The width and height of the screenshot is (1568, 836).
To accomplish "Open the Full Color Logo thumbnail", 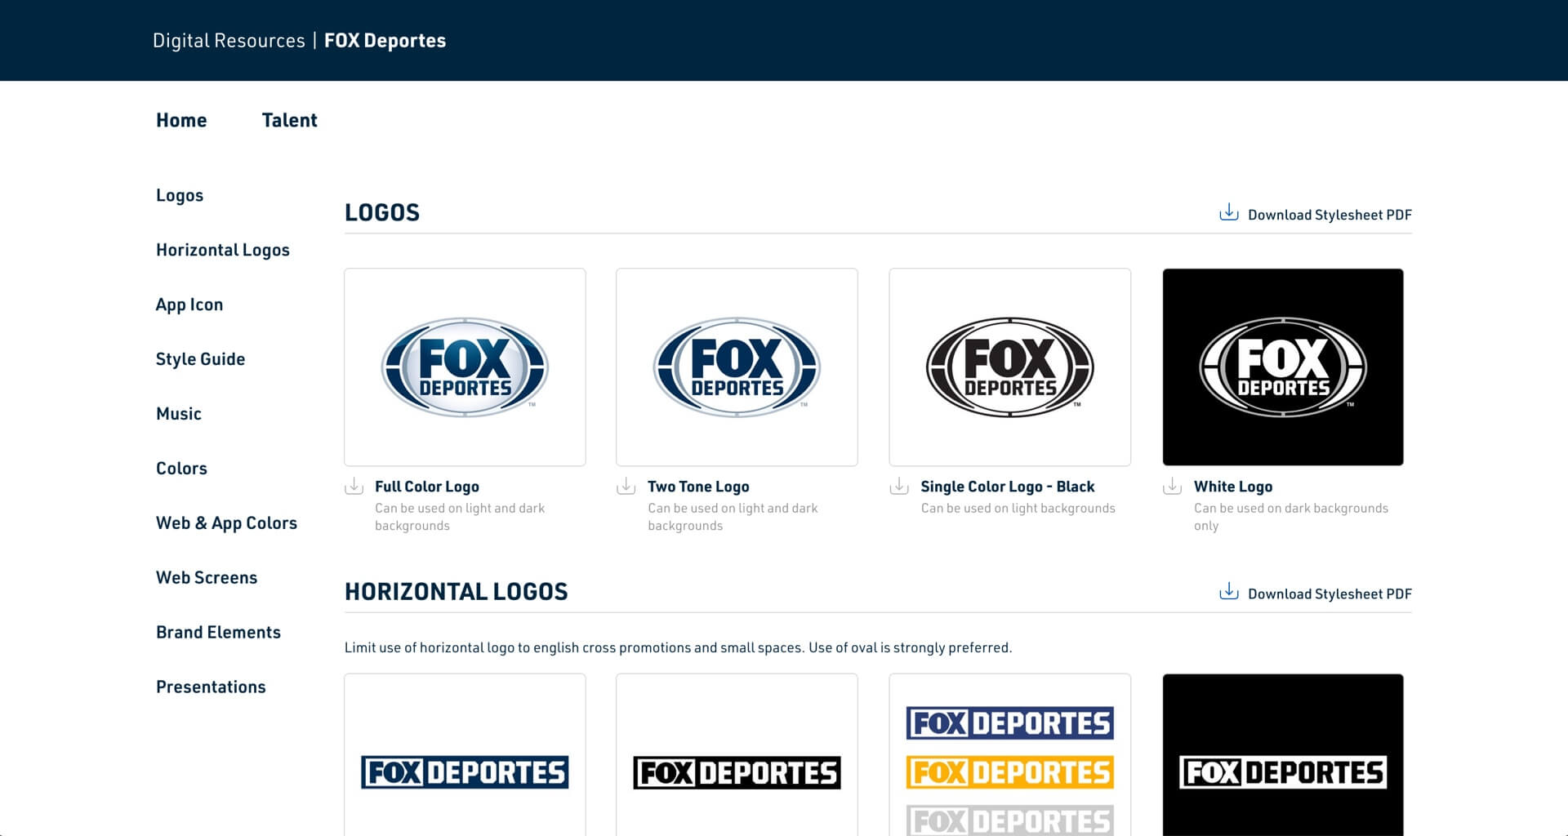I will 465,367.
